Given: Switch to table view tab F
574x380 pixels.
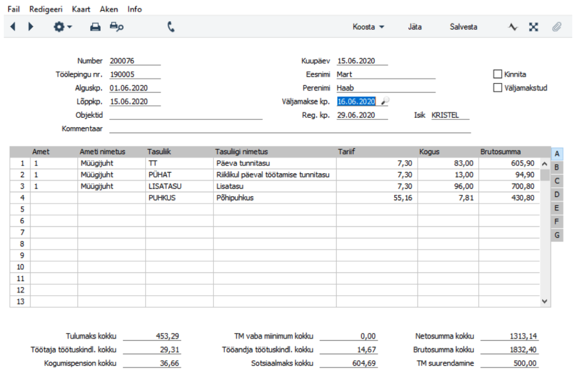Looking at the screenshot, I should pyautogui.click(x=557, y=221).
